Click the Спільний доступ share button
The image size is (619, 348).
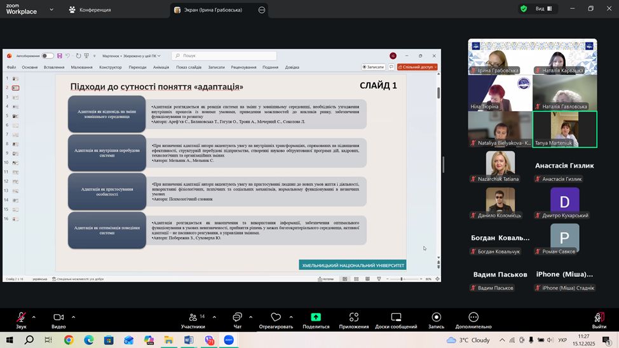pos(418,67)
